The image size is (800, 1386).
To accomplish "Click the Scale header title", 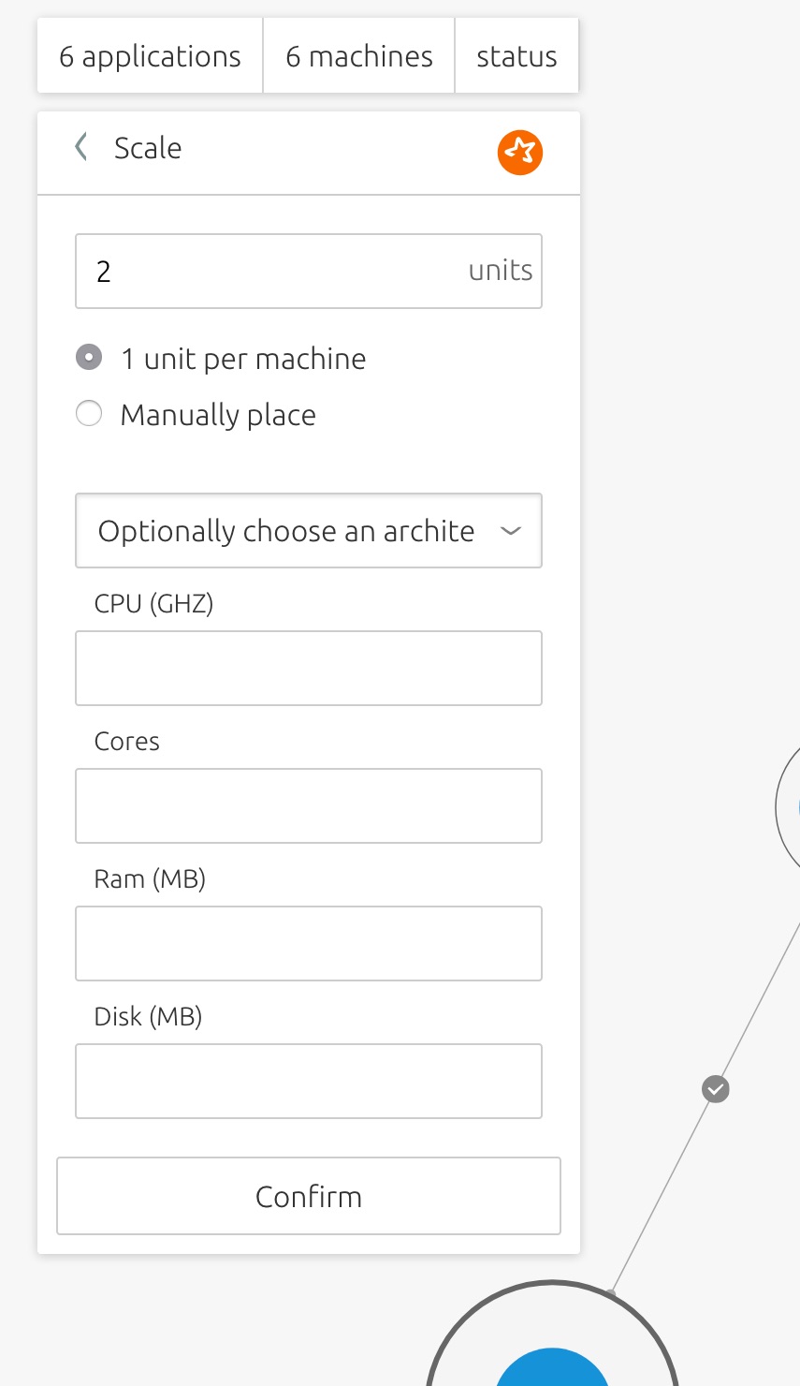I will pos(148,148).
